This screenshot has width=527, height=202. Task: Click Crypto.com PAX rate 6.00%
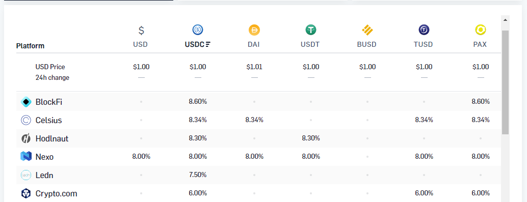tap(481, 193)
